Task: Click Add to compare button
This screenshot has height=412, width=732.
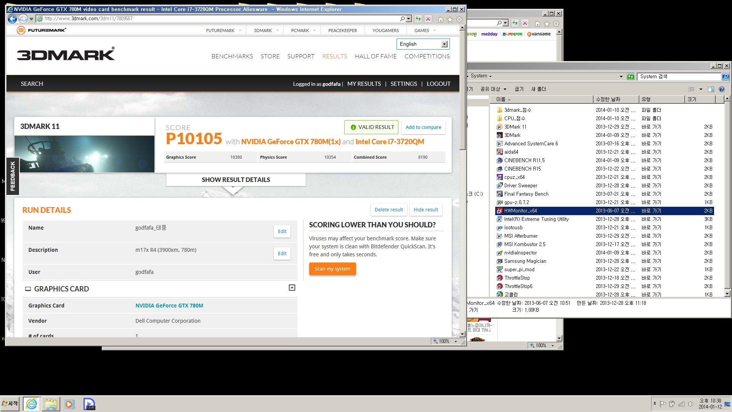Action: pos(423,127)
